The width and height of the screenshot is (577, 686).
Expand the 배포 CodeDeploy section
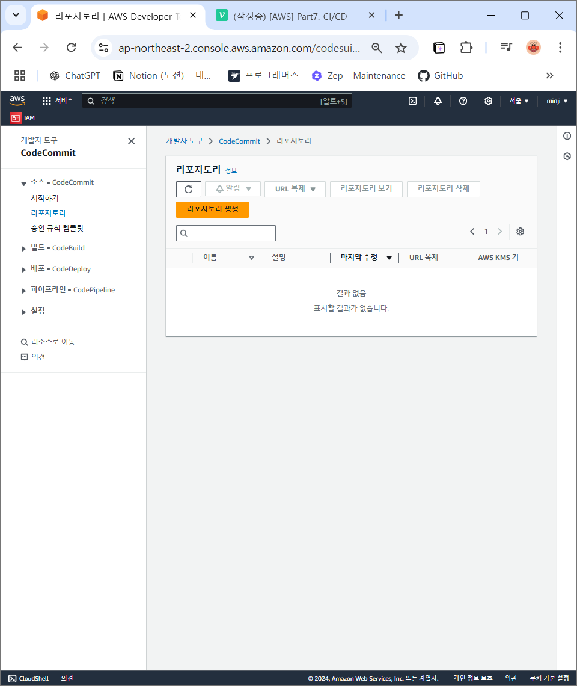[x=23, y=270]
